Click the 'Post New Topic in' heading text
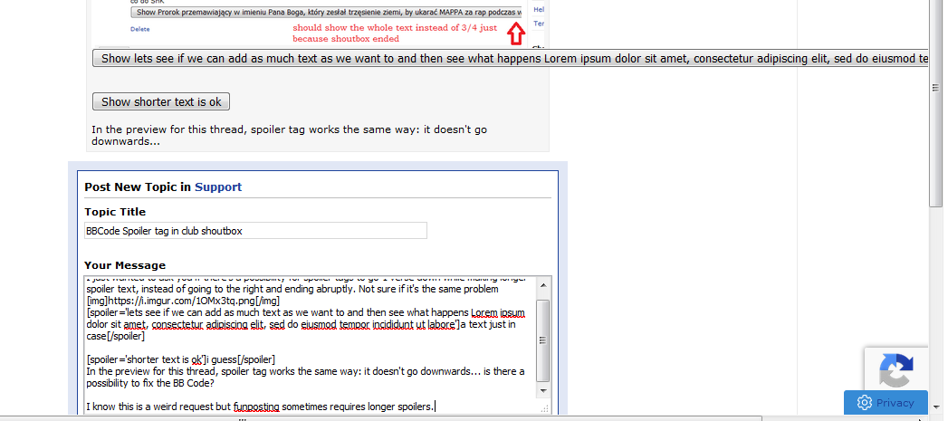Screen dimensions: 948x421 click(x=138, y=187)
